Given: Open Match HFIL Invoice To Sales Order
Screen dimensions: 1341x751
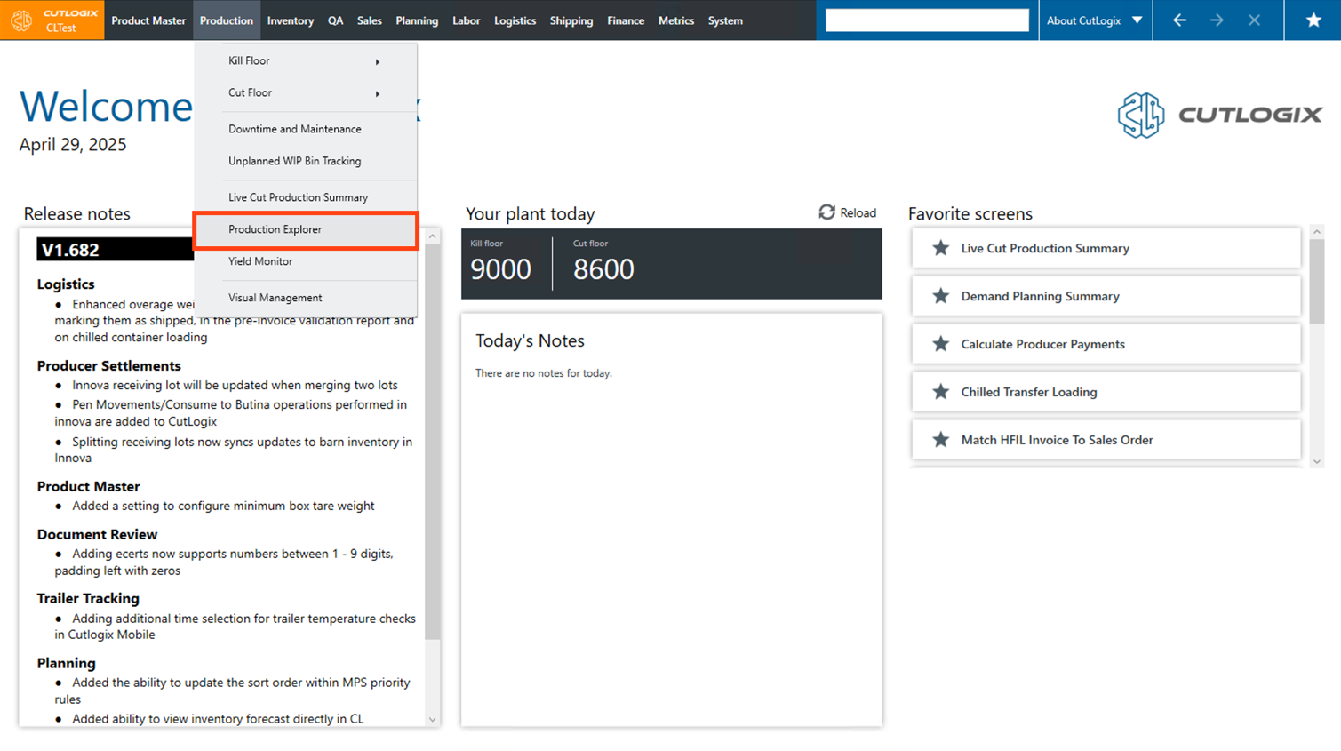Looking at the screenshot, I should 1057,440.
